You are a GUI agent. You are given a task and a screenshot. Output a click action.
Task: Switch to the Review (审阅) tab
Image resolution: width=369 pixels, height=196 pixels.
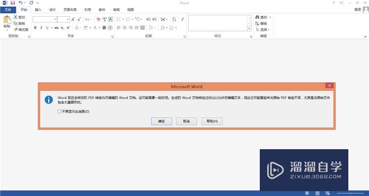[x=116, y=10]
